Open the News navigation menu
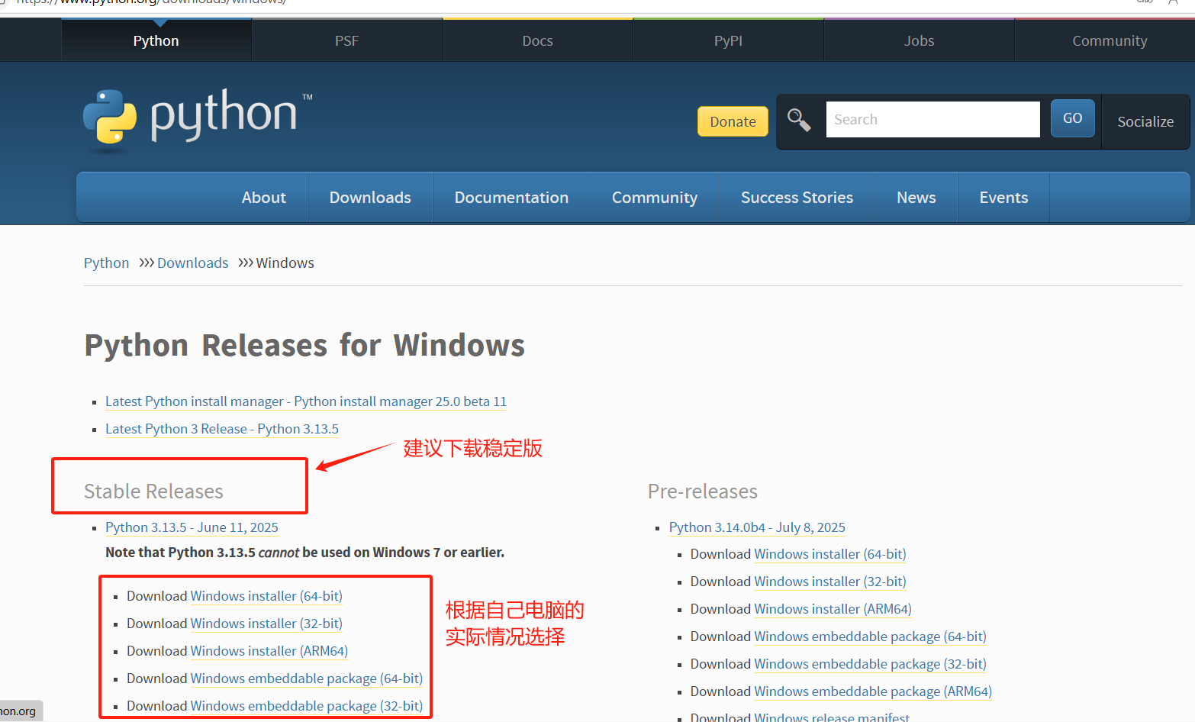The width and height of the screenshot is (1195, 722). [x=916, y=197]
